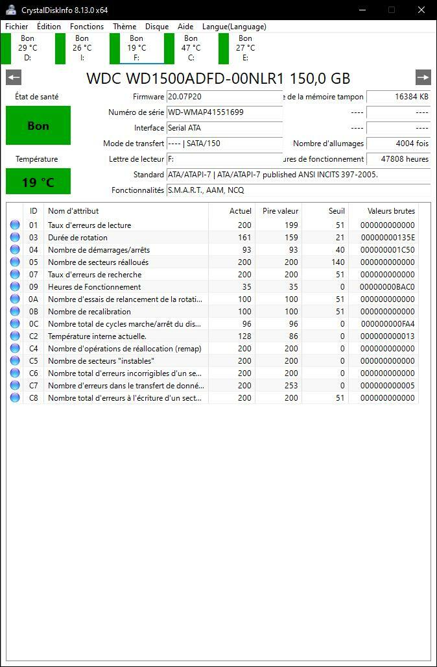Click the buffer size field 16384 KB
This screenshot has width=437, height=667.
pos(398,97)
